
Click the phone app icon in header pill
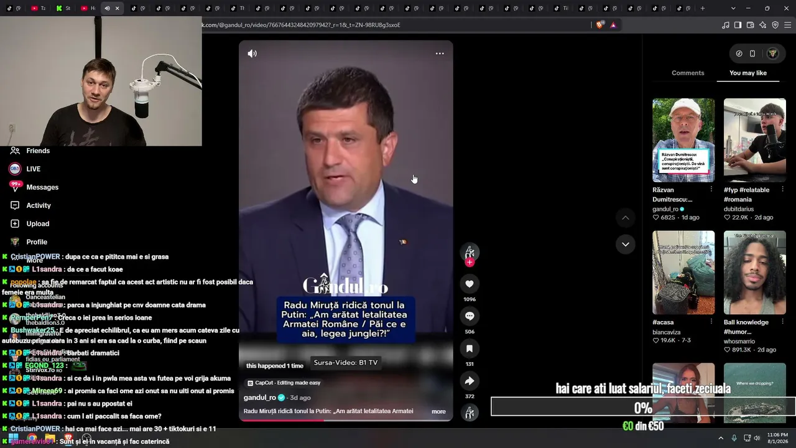point(752,54)
